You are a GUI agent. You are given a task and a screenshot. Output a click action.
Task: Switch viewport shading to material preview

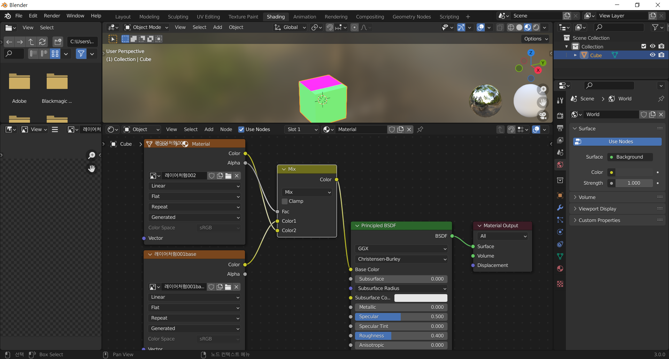528,27
